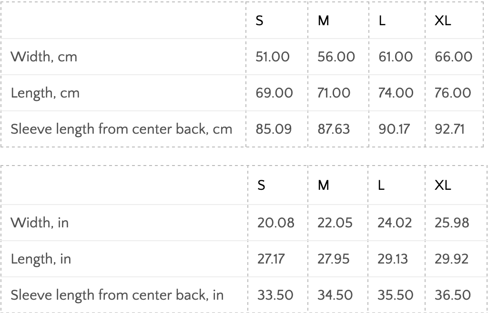The image size is (488, 313).
Task: Select the 'Length, in' row label
Action: coord(41,259)
